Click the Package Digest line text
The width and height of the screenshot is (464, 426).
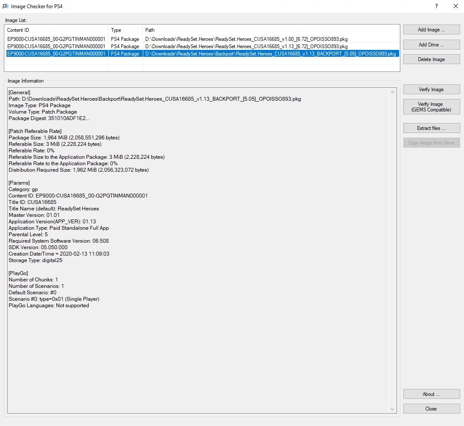pyautogui.click(x=49, y=118)
